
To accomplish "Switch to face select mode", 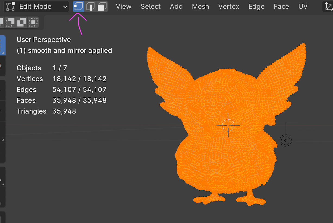I will pyautogui.click(x=102, y=7).
